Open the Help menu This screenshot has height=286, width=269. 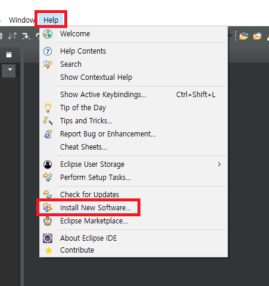[51, 20]
